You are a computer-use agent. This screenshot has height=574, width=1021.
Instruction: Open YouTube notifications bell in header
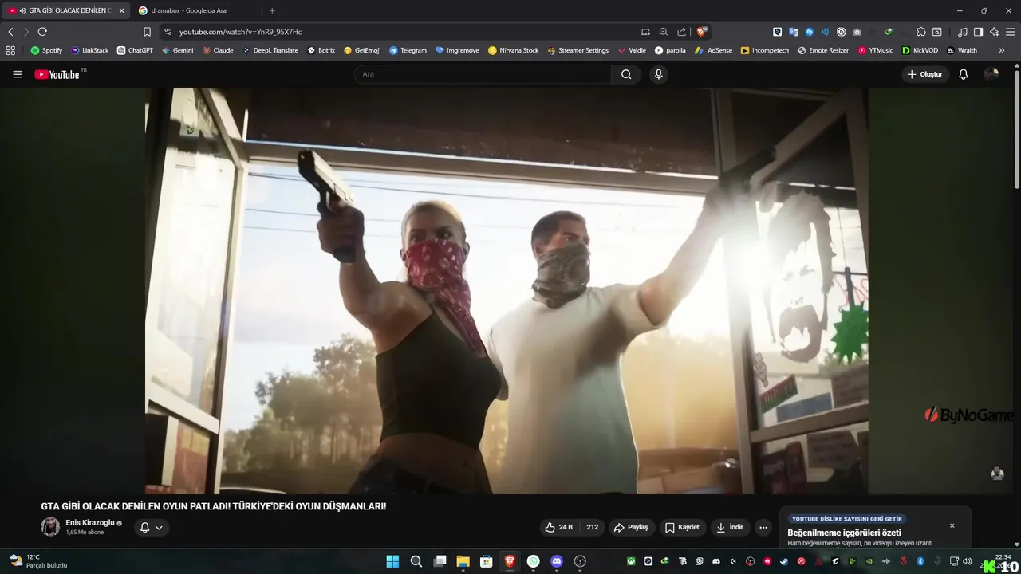tap(964, 74)
